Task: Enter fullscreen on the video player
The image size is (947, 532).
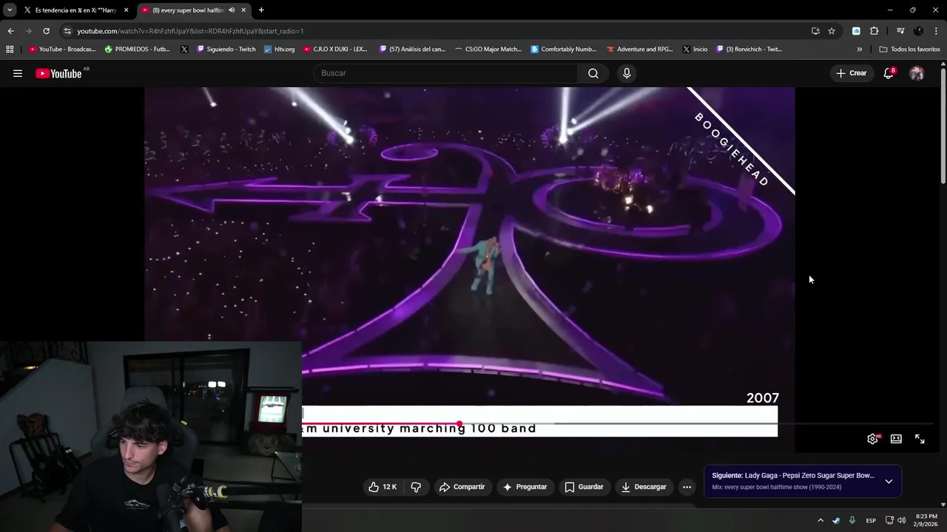Action: coord(920,439)
